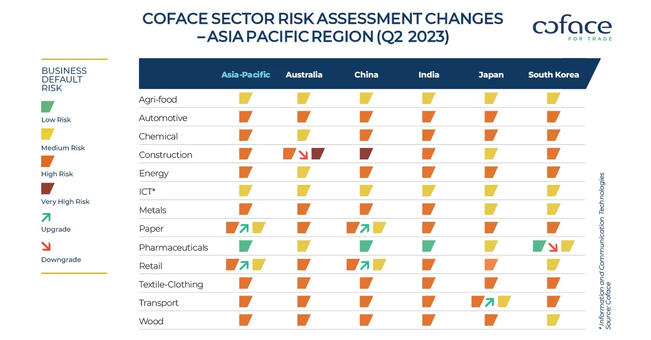This screenshot has width=651, height=340.
Task: Click the green India Pharmaceuticals swatch
Action: click(x=429, y=246)
